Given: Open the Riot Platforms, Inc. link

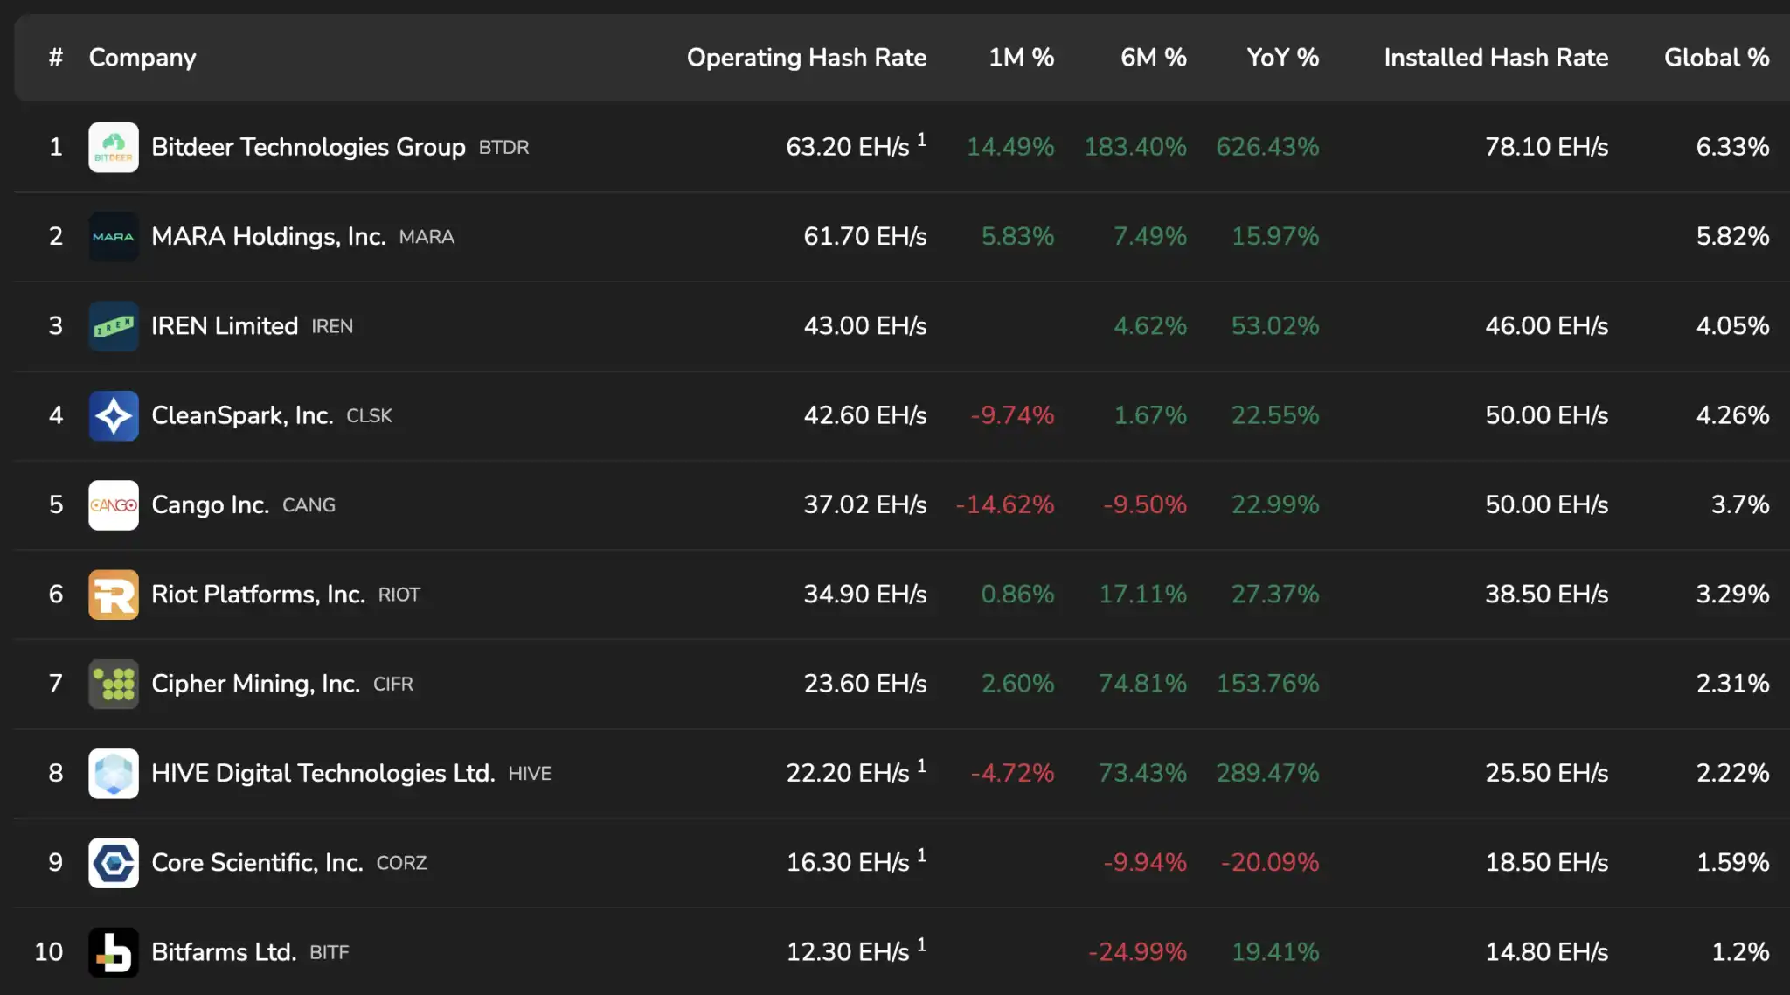Looking at the screenshot, I should 258,595.
